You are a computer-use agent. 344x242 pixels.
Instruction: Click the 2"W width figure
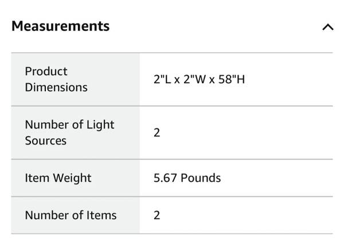[194, 79]
